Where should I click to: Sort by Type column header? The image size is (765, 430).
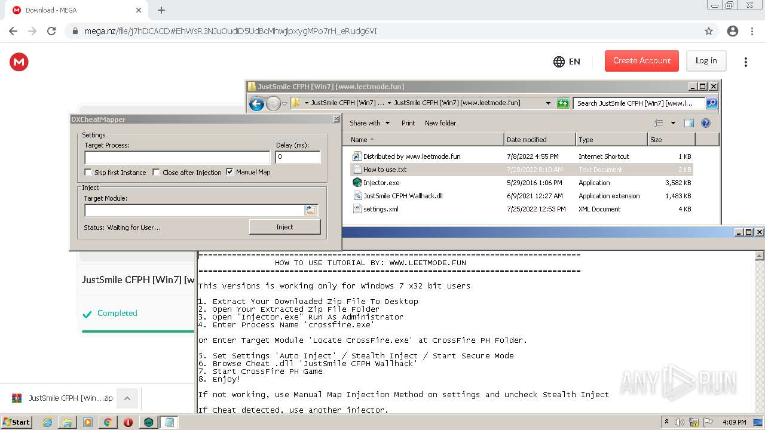point(611,140)
